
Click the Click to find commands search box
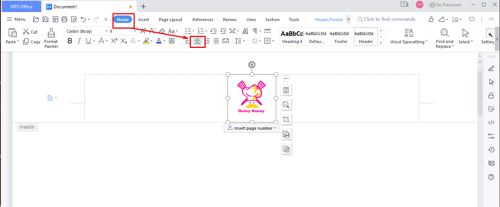pyautogui.click(x=387, y=19)
